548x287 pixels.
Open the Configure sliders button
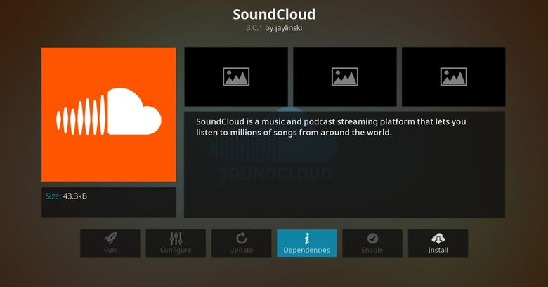176,243
